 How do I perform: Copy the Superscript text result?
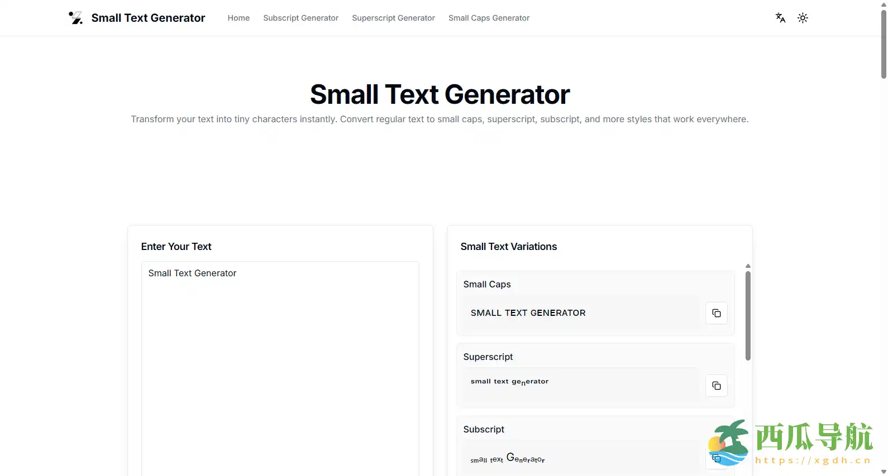click(x=716, y=386)
